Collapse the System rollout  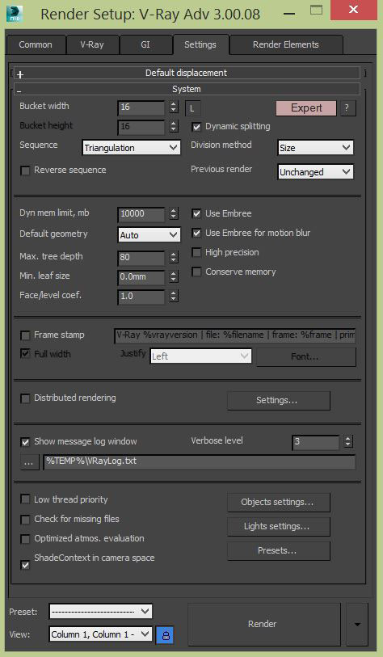[187, 89]
